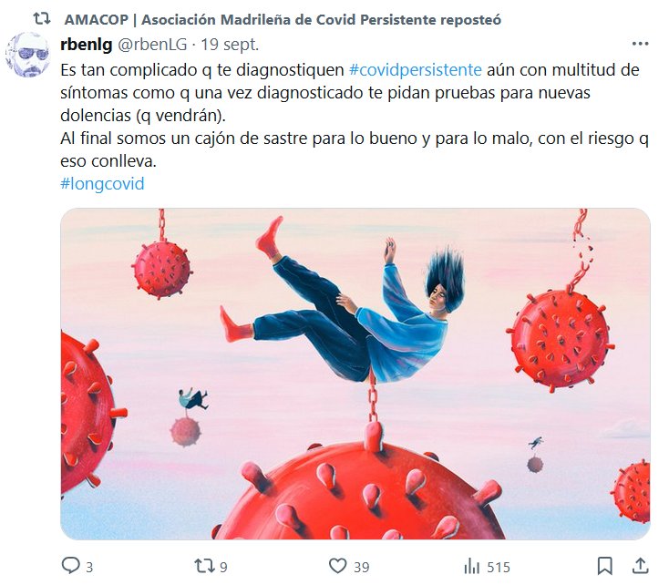Repost the tweet via retweet icon
Screen dimensions: 669x585
203,566
